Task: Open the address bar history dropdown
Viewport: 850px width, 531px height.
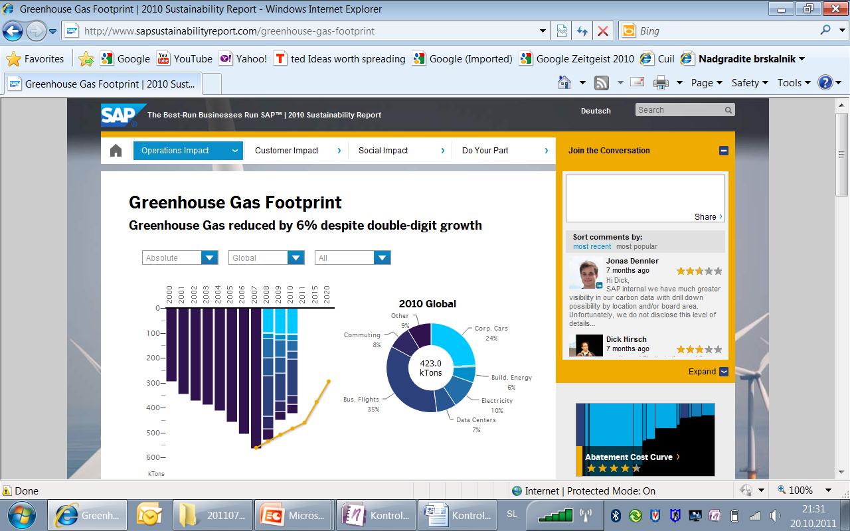Action: point(543,31)
